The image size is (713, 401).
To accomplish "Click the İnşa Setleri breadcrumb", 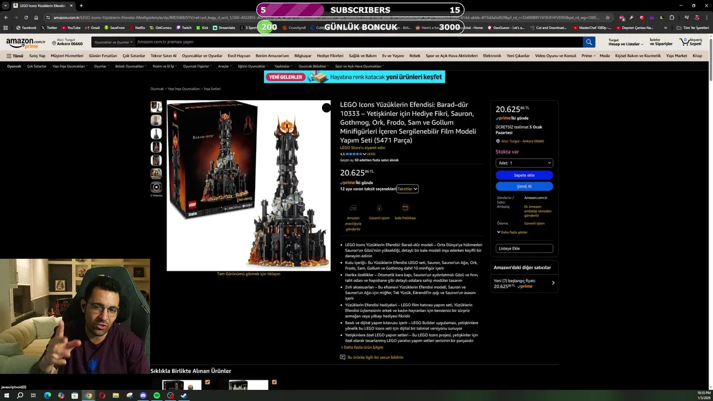I will [x=212, y=89].
